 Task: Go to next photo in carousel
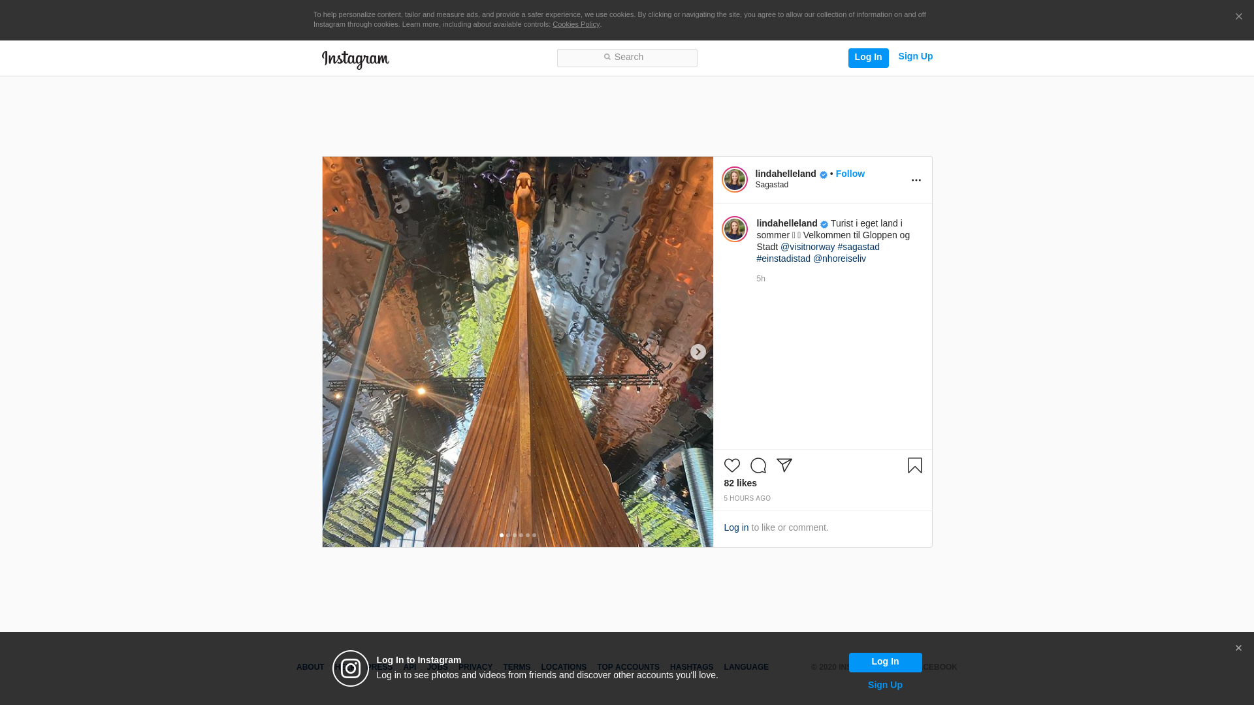698,352
